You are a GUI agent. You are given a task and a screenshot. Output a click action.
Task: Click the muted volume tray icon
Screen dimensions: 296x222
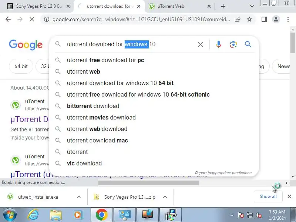[x=259, y=215]
